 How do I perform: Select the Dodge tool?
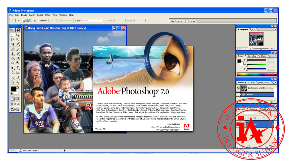click(18, 62)
